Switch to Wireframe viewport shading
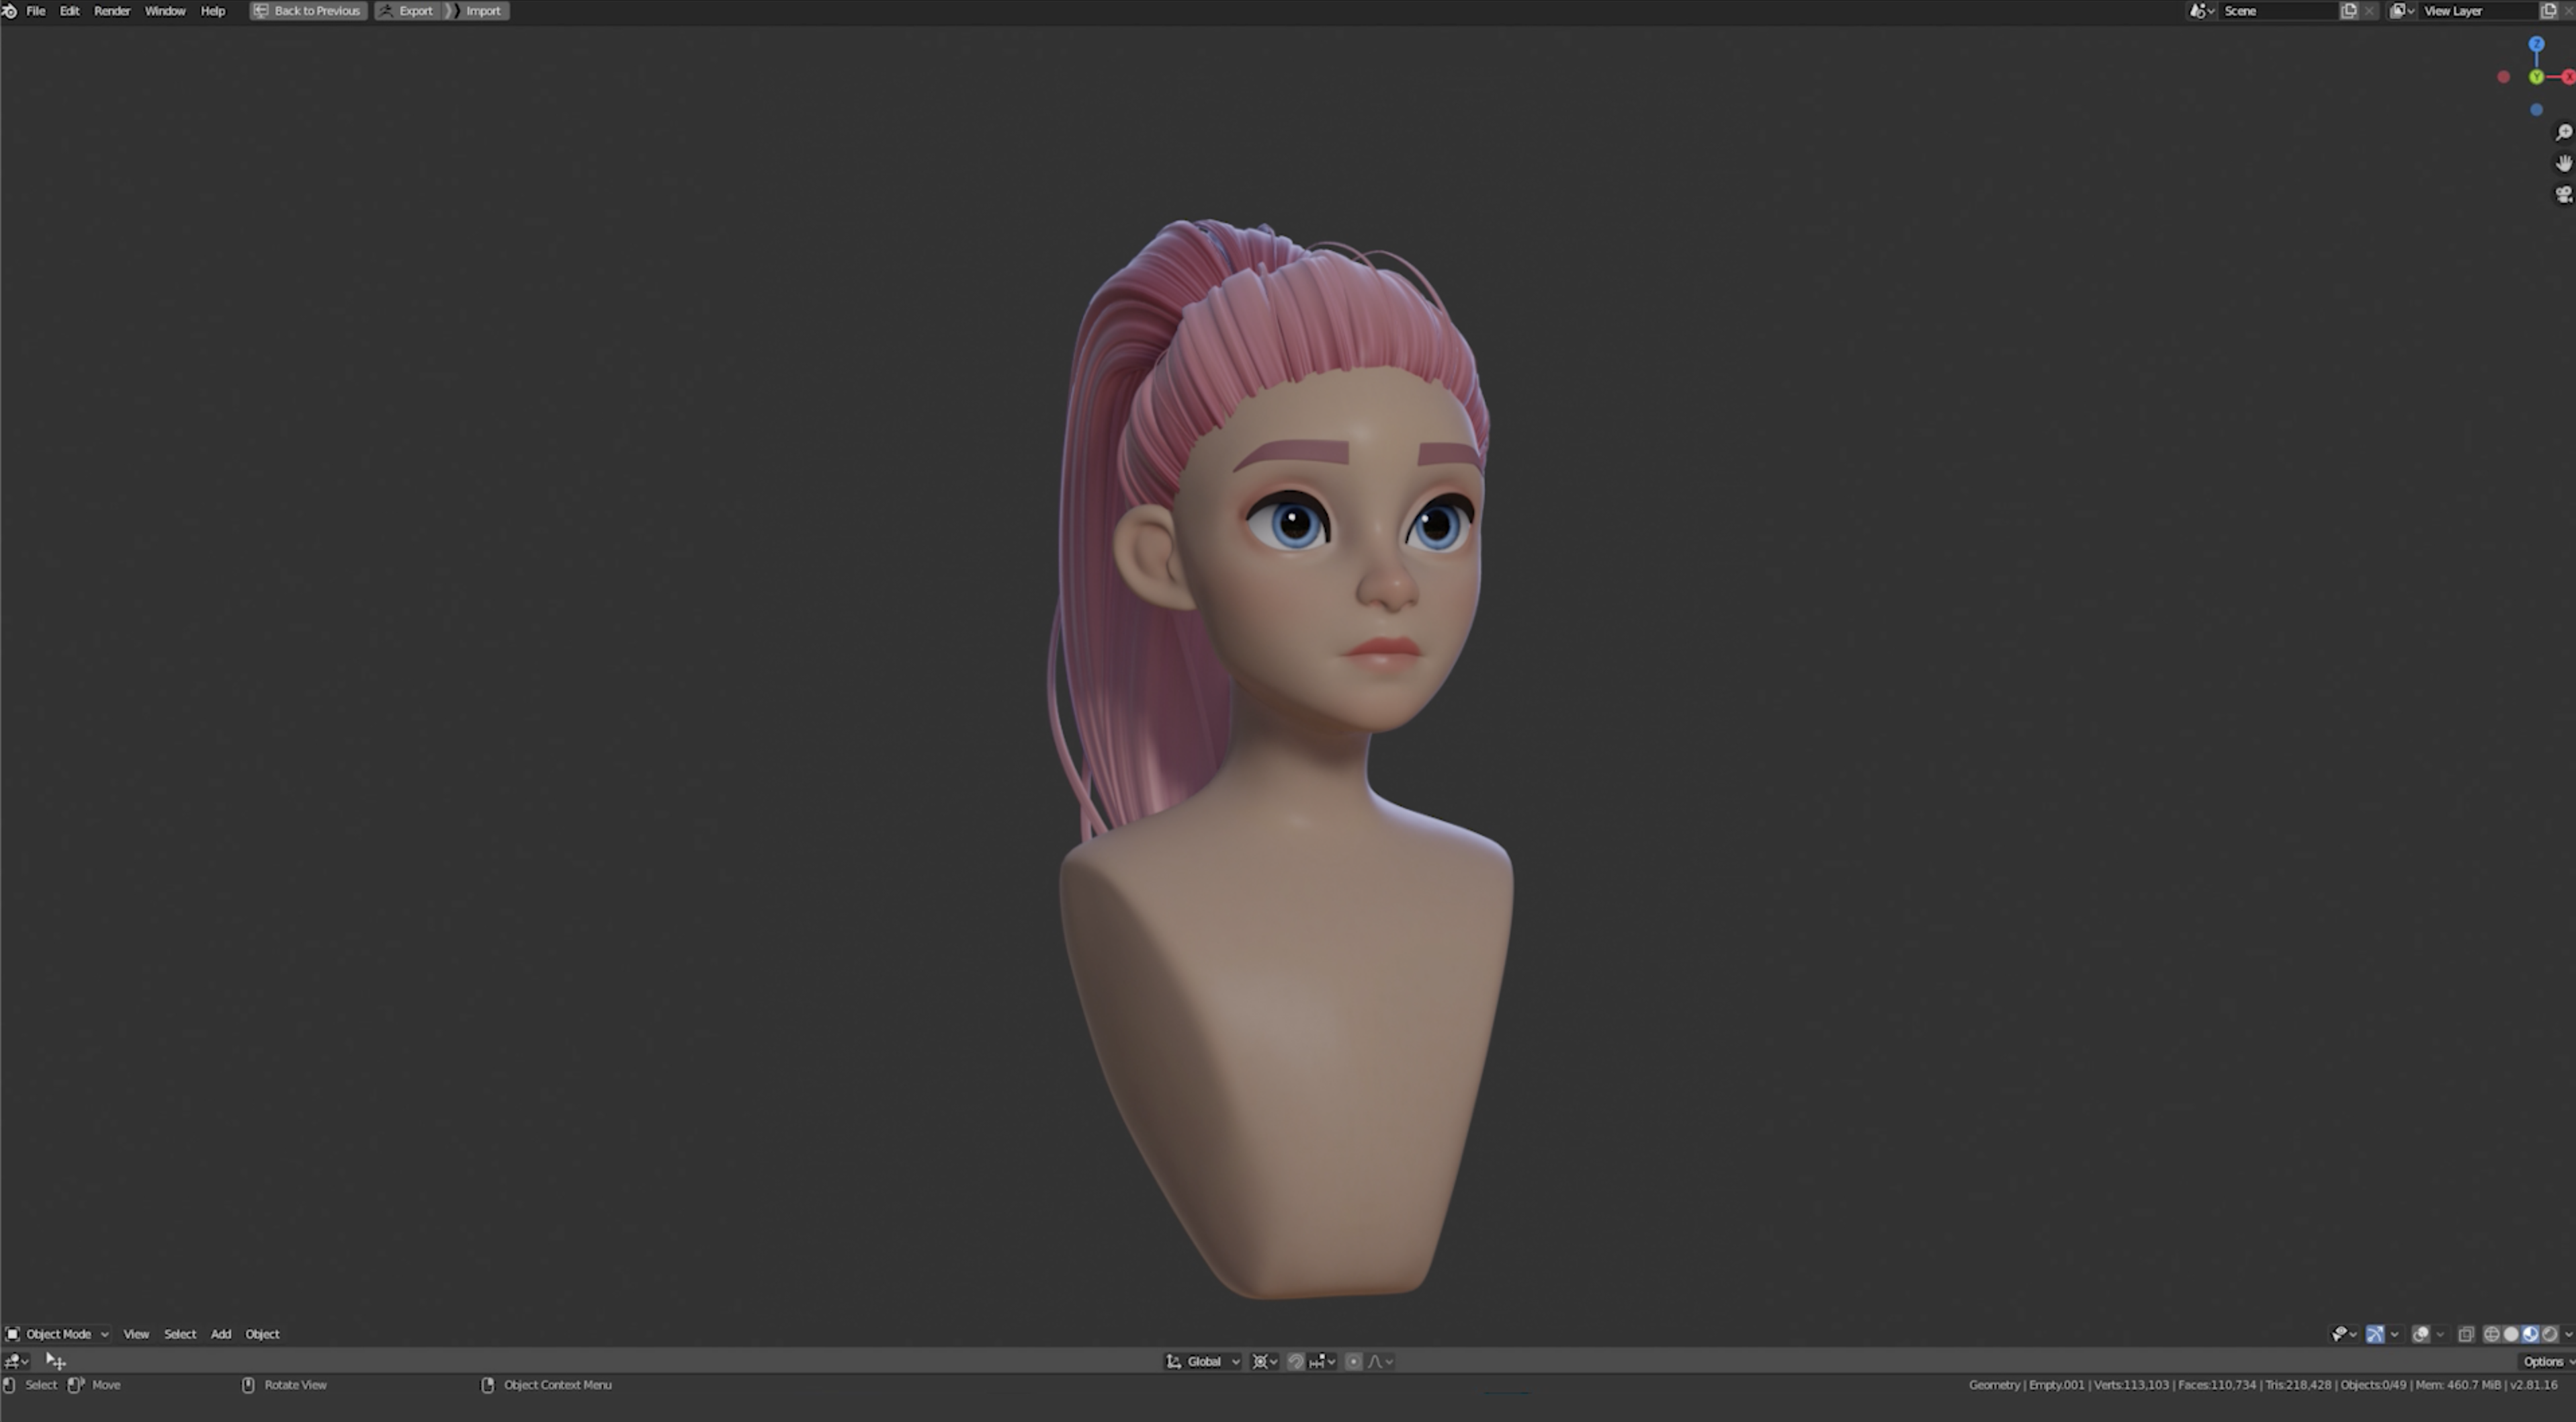 pyautogui.click(x=2492, y=1333)
